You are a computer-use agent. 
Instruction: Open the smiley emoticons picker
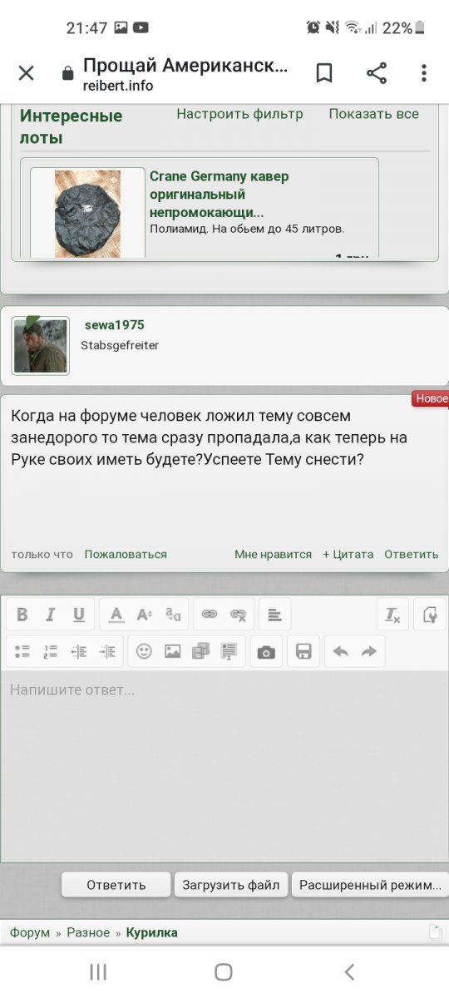(144, 652)
